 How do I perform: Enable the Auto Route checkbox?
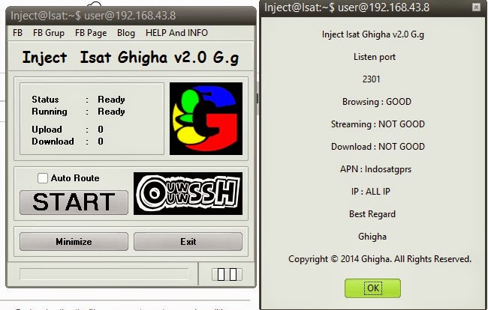tap(43, 178)
